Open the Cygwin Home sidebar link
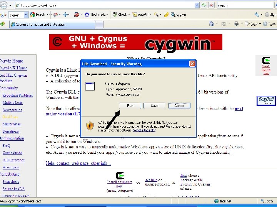 12,61
